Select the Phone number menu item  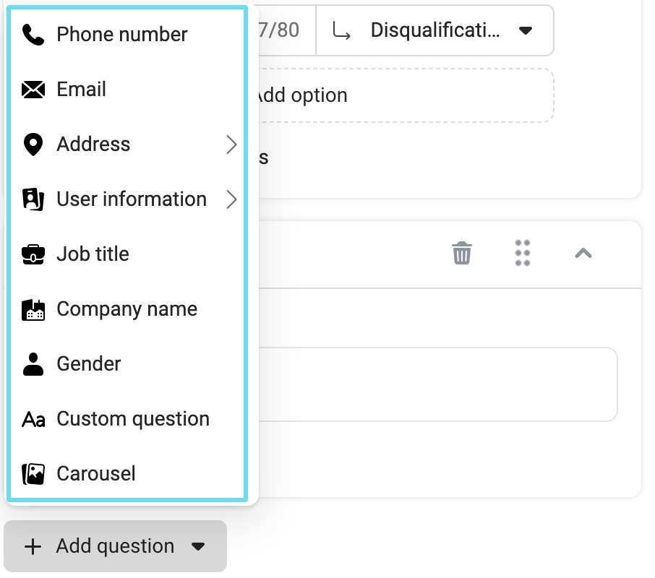[x=121, y=35]
